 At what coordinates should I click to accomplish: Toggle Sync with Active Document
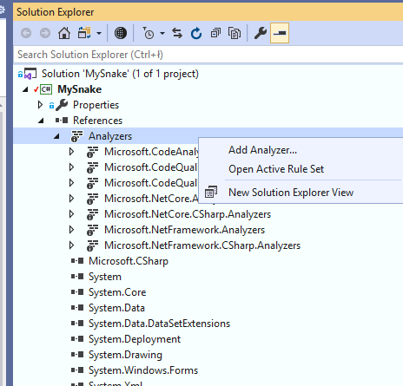point(177,33)
